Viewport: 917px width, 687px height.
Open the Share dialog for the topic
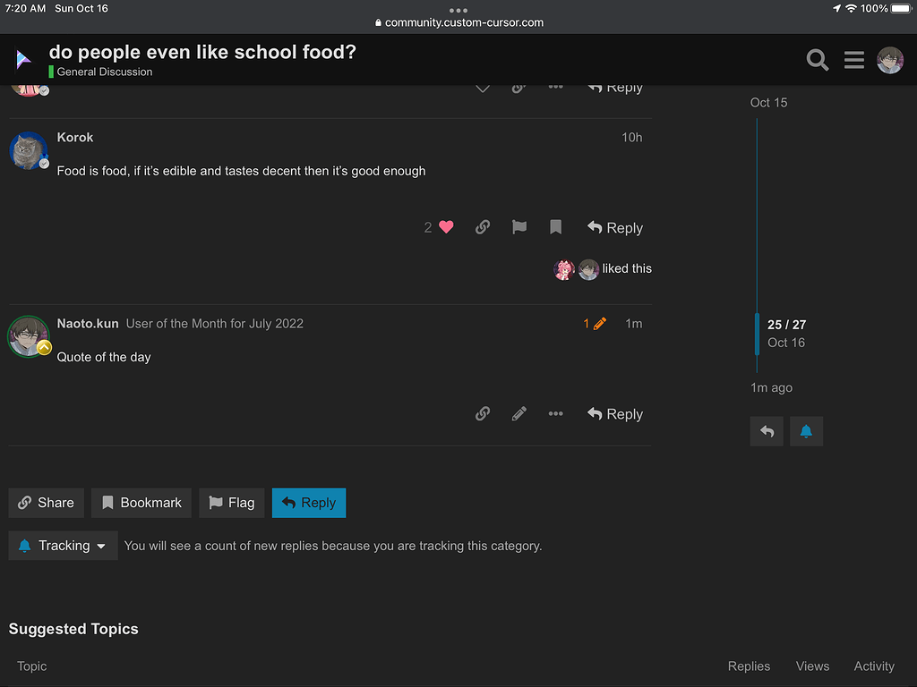(46, 503)
